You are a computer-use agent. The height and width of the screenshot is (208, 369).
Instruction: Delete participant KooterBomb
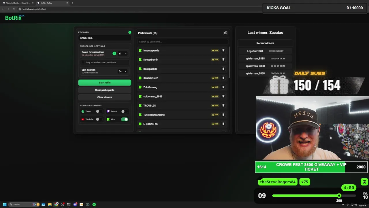[223, 60]
